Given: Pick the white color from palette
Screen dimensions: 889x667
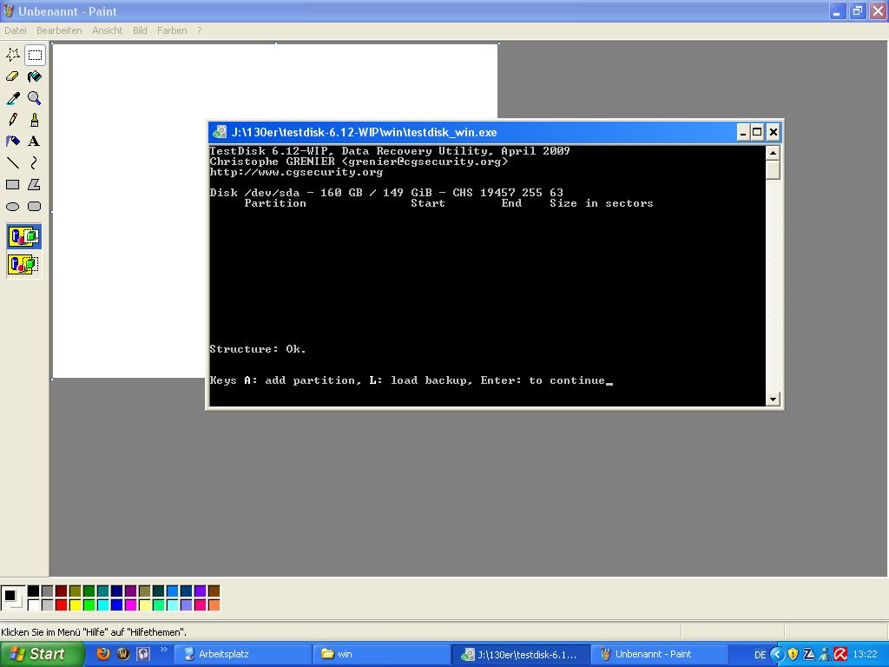Looking at the screenshot, I should click(34, 605).
